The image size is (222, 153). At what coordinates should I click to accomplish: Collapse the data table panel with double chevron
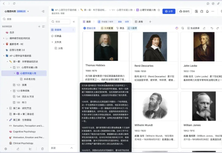pos(74,22)
